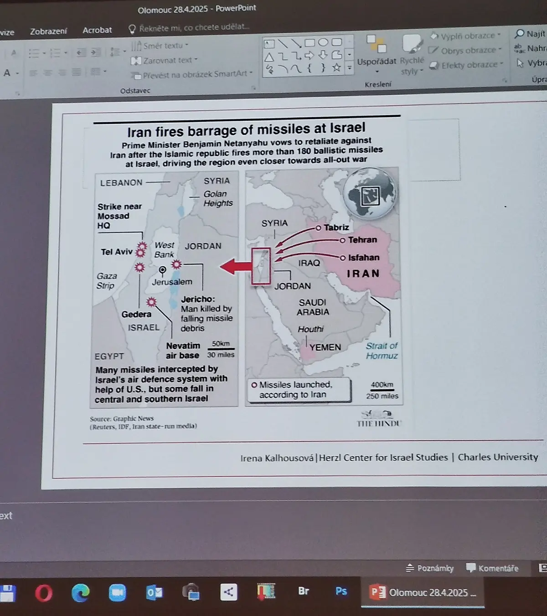The width and height of the screenshot is (547, 616).
Task: Expand Výplň obrazce shape fill dropdown
Action: coord(465,36)
